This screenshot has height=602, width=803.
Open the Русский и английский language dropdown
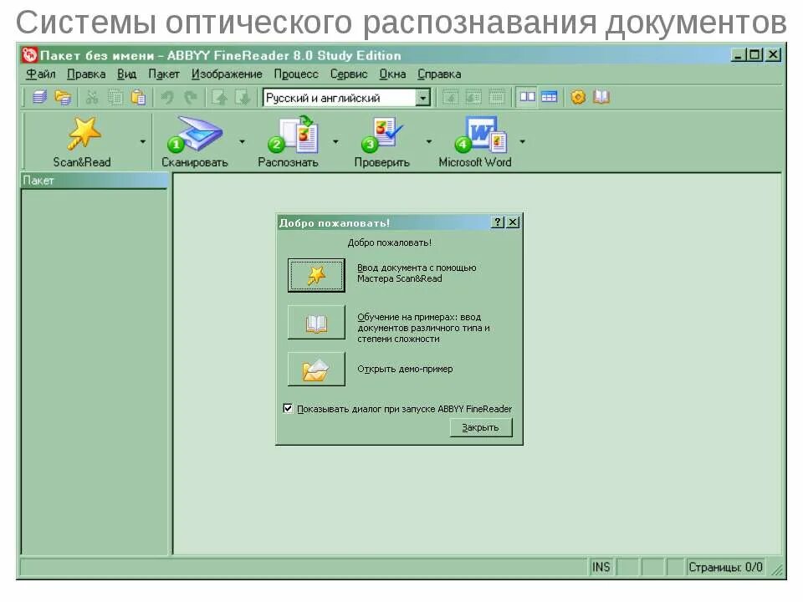tap(423, 97)
